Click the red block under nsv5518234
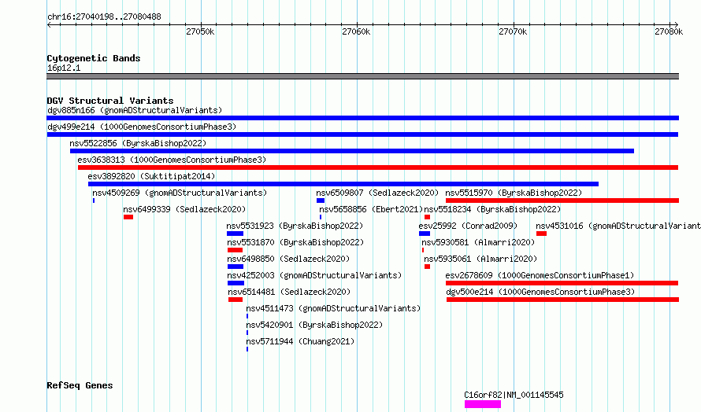Image resolution: width=701 pixels, height=412 pixels. [428, 217]
